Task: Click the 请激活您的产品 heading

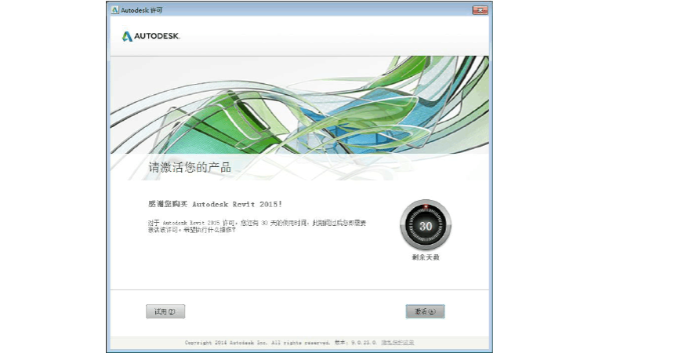Action: [190, 168]
